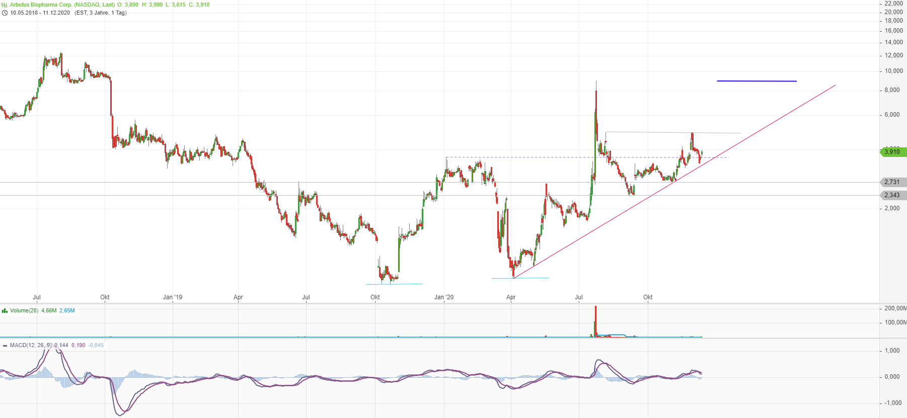The image size is (907, 418).
Task: Click the MACD indicator dash icon
Action: pos(5,346)
